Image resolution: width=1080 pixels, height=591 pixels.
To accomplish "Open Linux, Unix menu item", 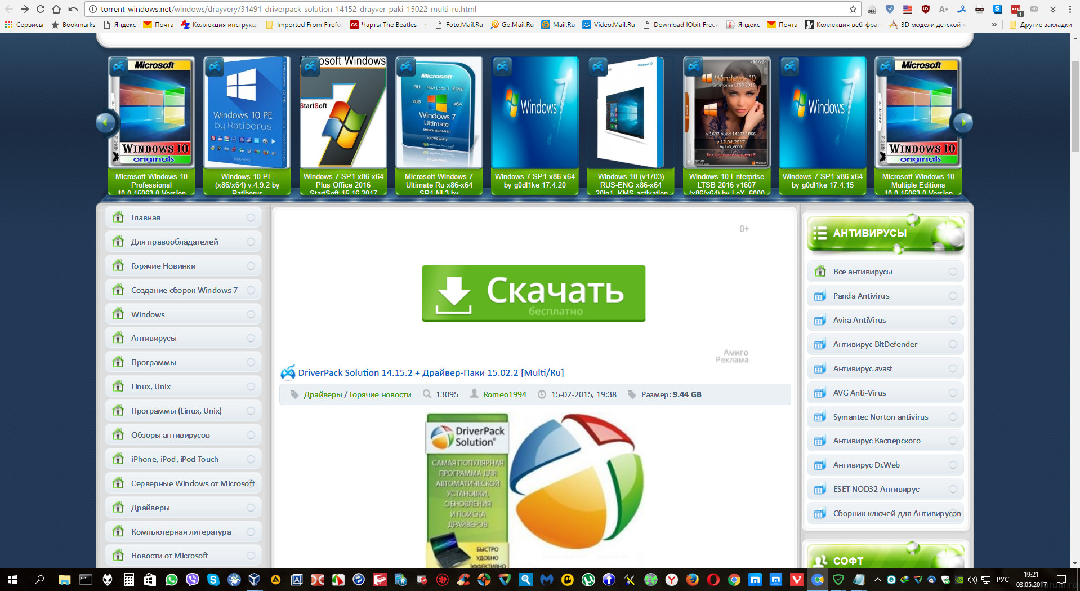I will 184,386.
